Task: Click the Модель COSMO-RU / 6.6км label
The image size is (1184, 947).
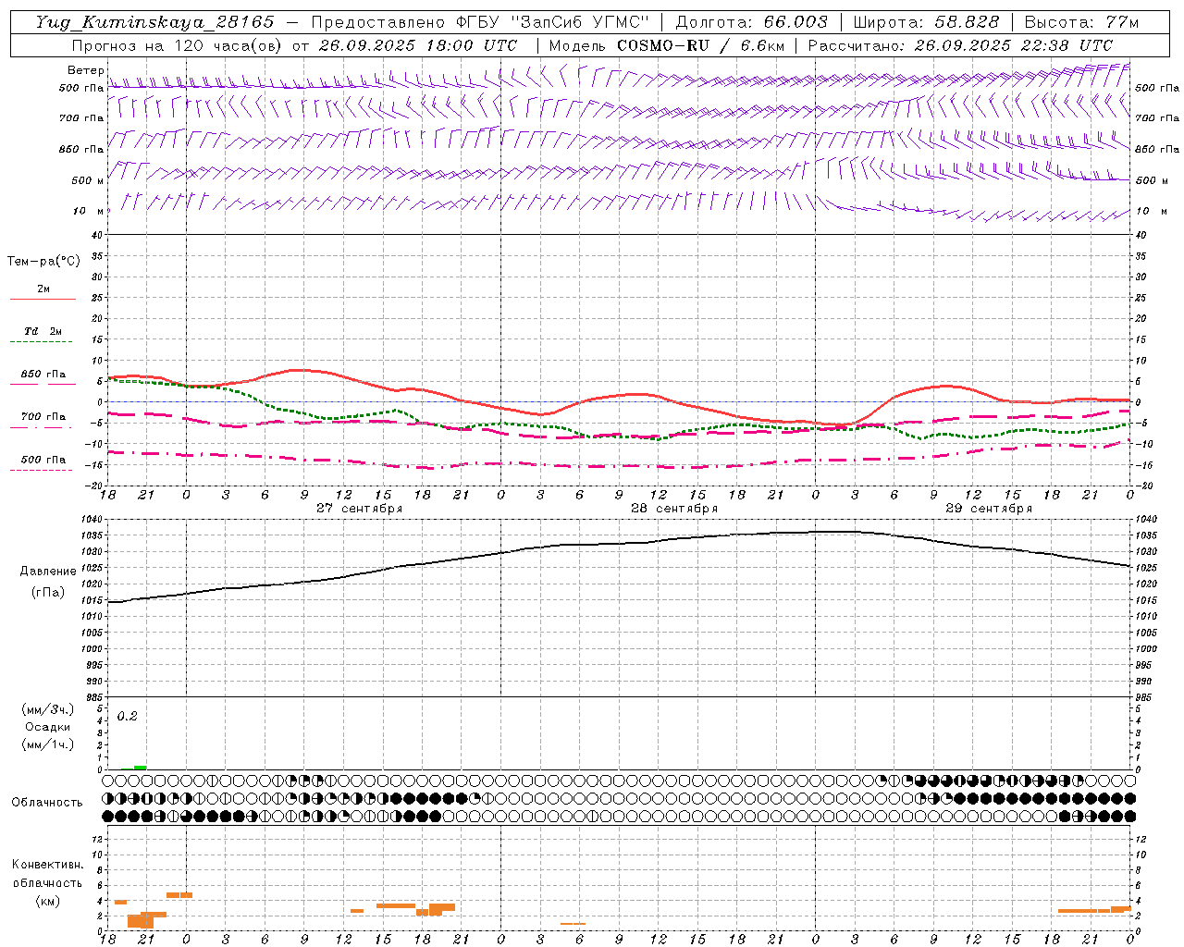Action: coord(666,45)
